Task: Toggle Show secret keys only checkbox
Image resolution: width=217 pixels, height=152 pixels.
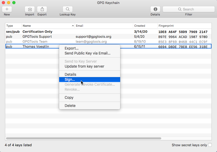Action: pos(210,145)
